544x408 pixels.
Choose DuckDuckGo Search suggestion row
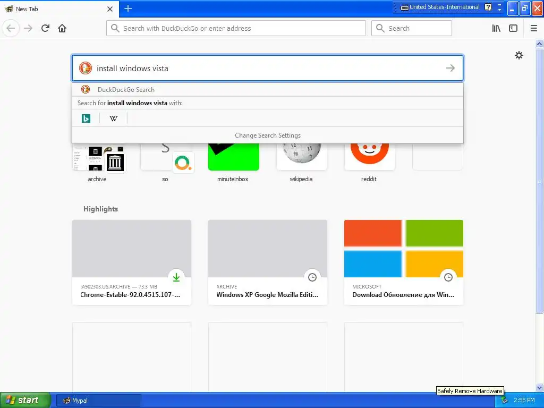268,89
